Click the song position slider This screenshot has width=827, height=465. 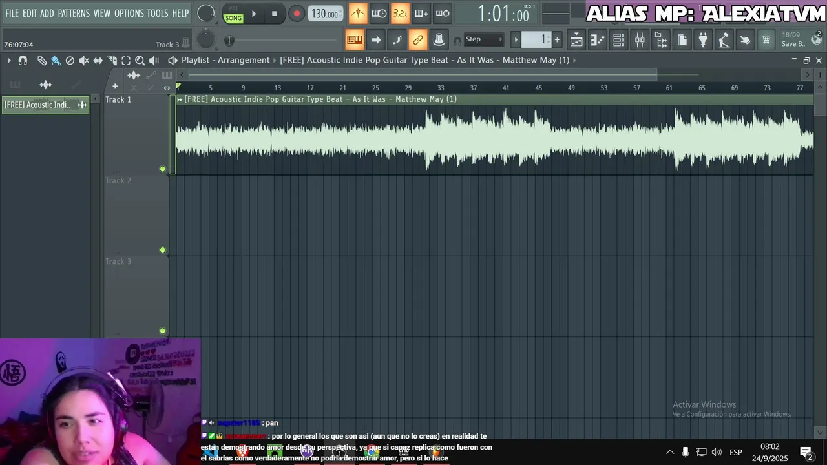coord(282,40)
